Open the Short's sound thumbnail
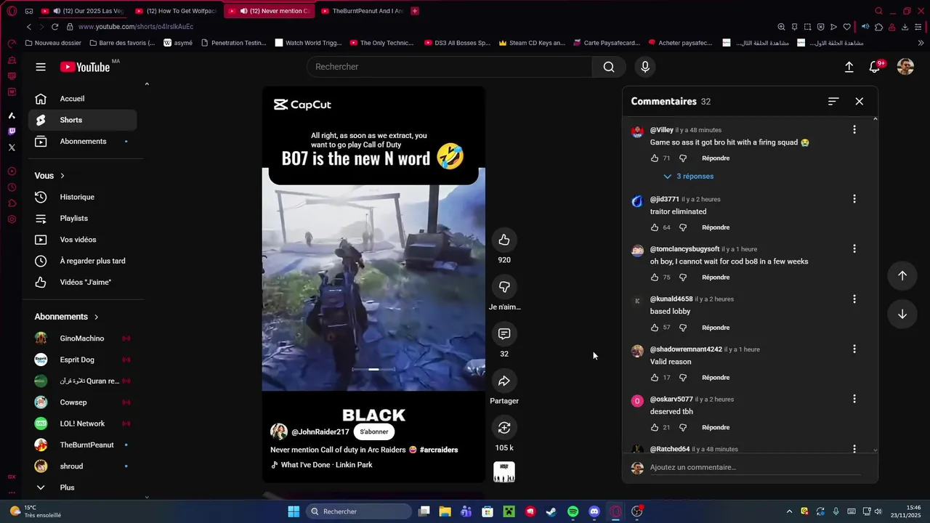Screen dimensions: 930x523 click(x=504, y=472)
